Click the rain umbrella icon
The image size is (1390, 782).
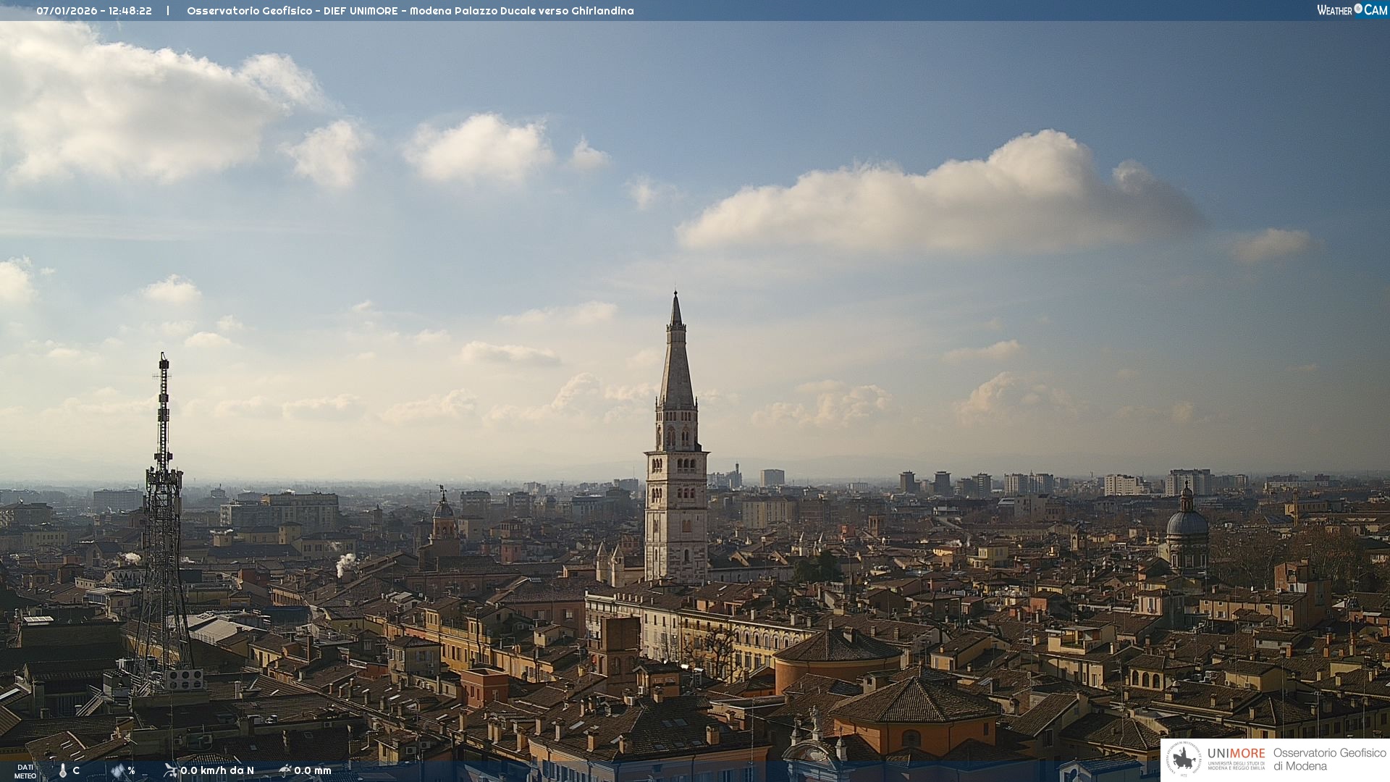coord(285,770)
